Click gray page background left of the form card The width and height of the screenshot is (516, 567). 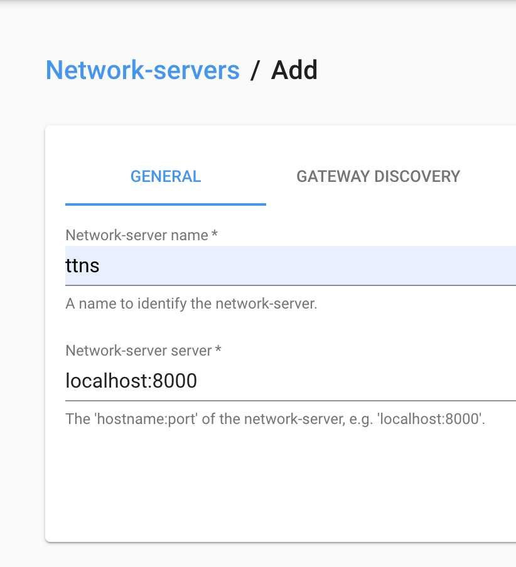pyautogui.click(x=22, y=314)
